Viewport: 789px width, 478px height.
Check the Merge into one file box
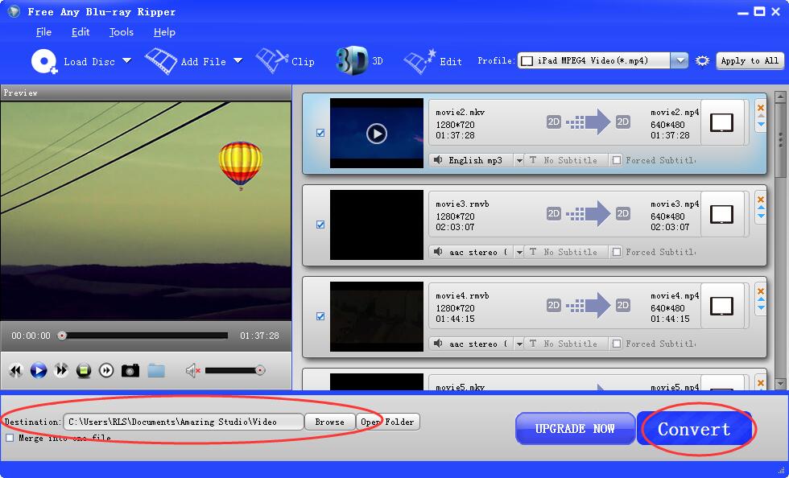click(x=10, y=438)
